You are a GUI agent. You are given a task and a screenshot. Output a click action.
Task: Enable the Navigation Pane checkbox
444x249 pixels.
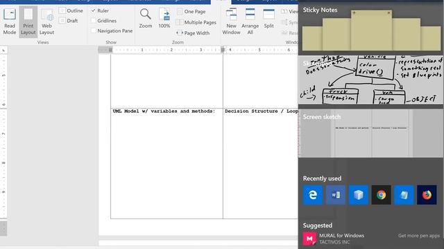tap(112, 30)
